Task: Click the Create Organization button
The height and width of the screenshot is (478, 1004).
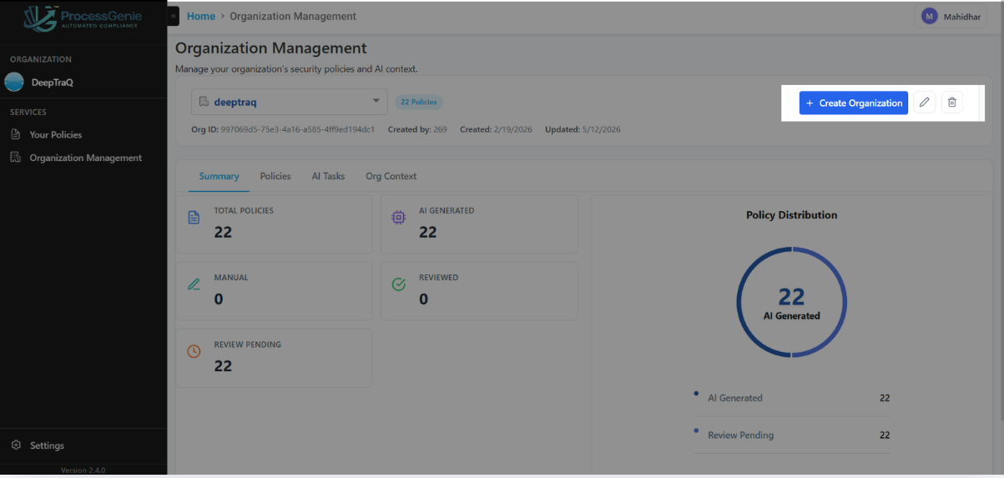Action: (x=853, y=103)
